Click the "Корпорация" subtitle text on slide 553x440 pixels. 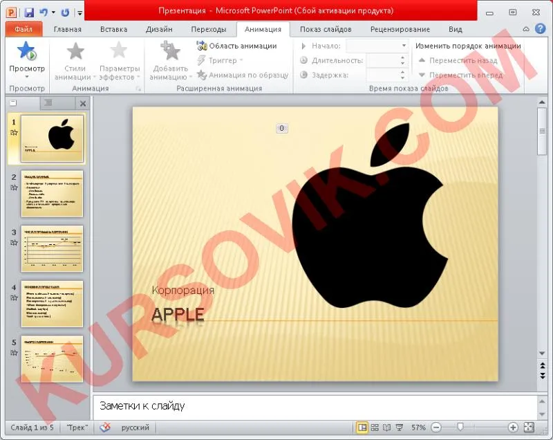(183, 290)
